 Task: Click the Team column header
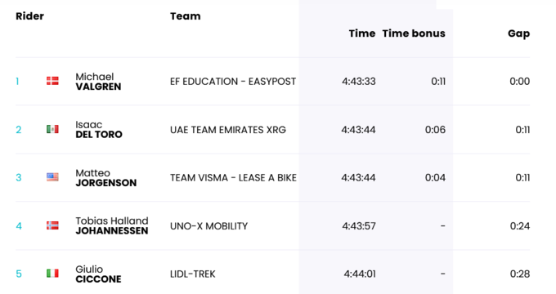(185, 16)
